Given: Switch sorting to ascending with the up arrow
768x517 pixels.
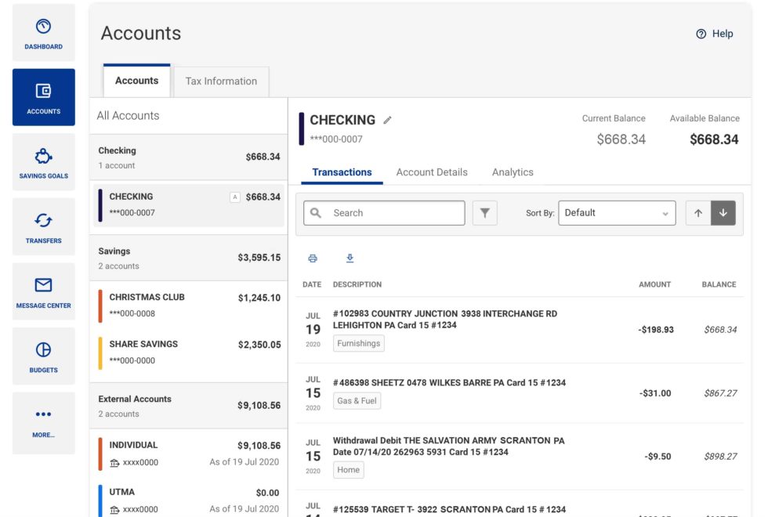Looking at the screenshot, I should 697,212.
